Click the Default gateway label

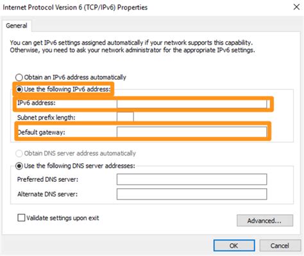pos(41,132)
